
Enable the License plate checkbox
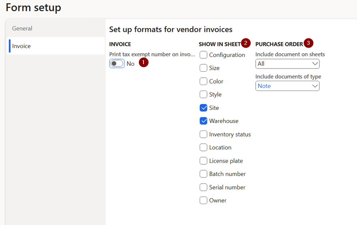pos(203,161)
